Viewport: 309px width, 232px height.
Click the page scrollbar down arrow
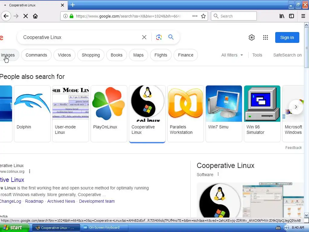[306, 215]
